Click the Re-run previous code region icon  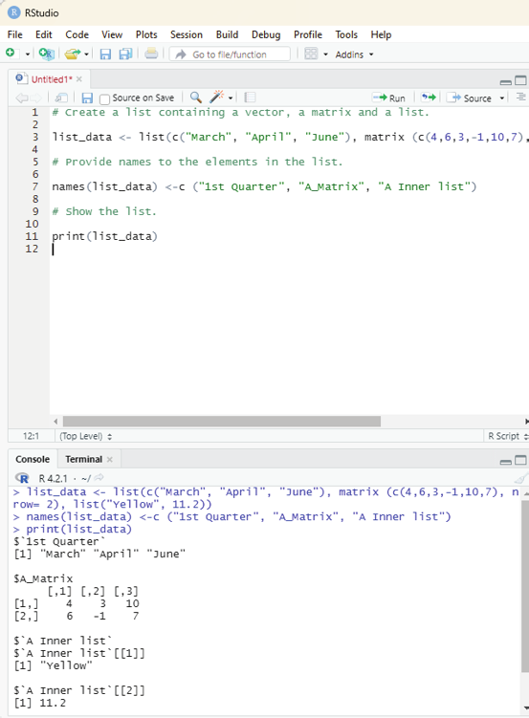click(x=429, y=98)
